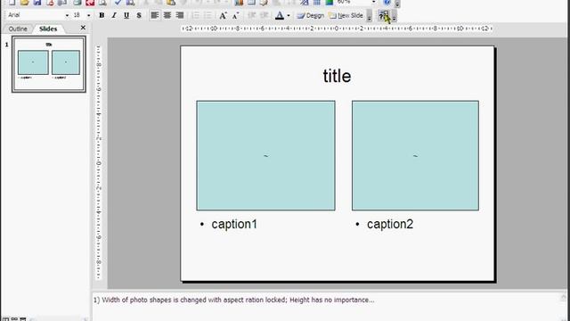The image size is (570, 321).
Task: Open Formatting toolbar options arrow after New Slide
Action: click(369, 16)
